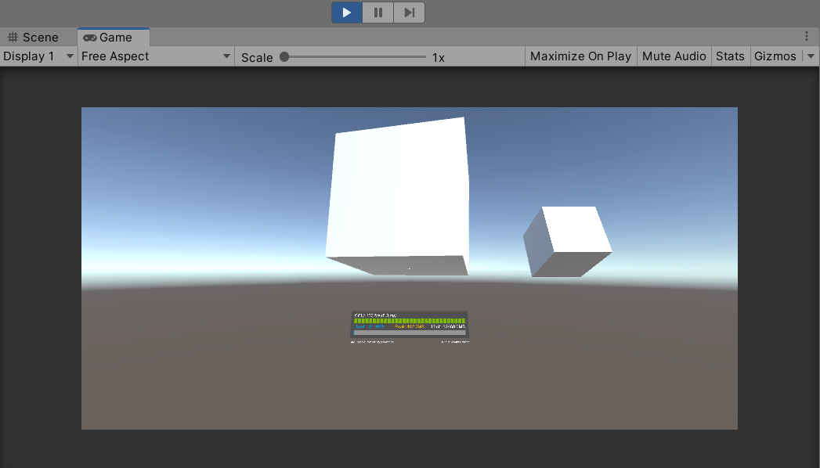Click the large white cube in Game view
The image size is (820, 468).
point(398,192)
